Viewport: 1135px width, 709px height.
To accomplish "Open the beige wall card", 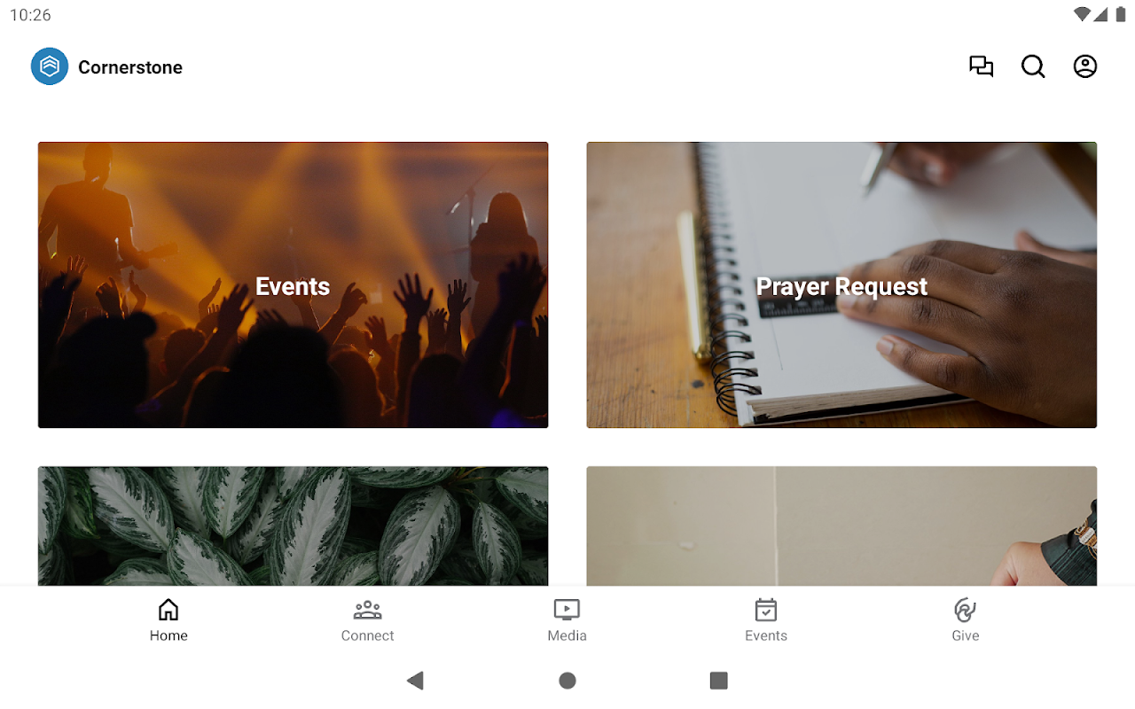I will coord(841,526).
